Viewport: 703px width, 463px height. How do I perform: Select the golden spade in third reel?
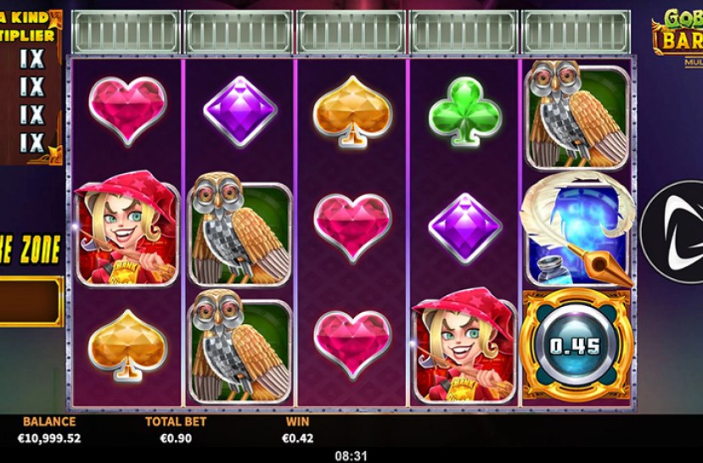(353, 111)
